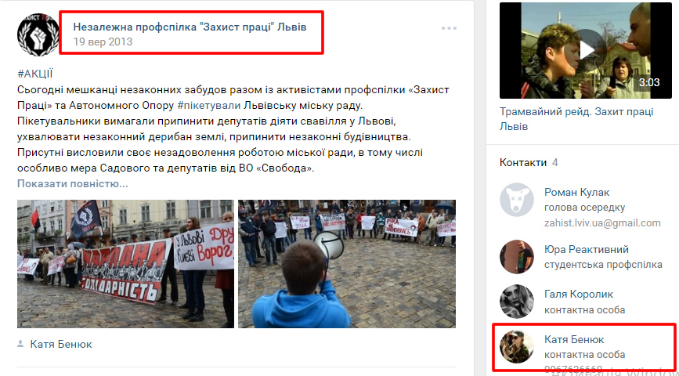Open the post options three-dots menu

449,28
